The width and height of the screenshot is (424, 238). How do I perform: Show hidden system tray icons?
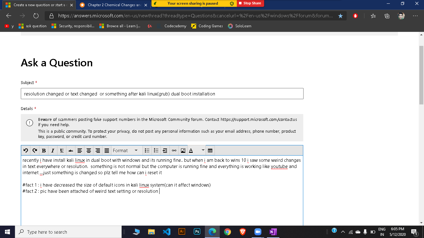click(x=343, y=232)
